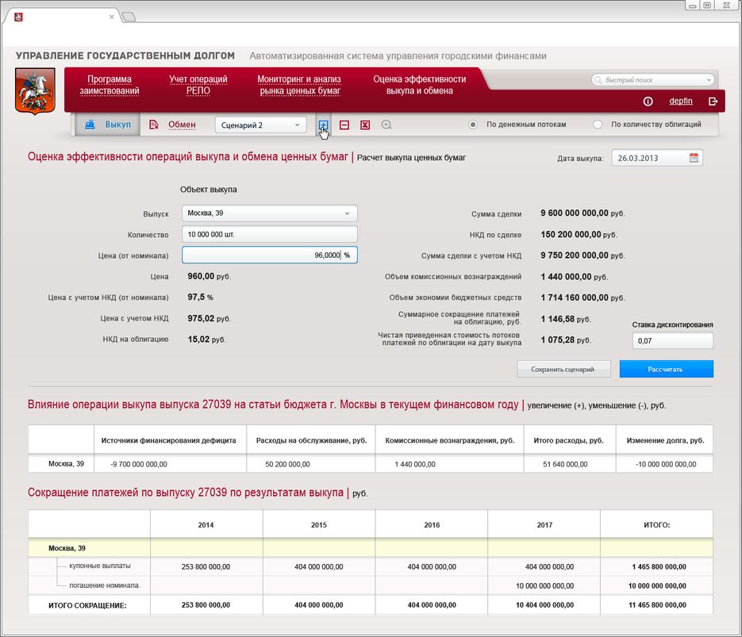Click commission volume '1 440 000,00' руб. value
Image resolution: width=742 pixels, height=637 pixels.
click(566, 277)
